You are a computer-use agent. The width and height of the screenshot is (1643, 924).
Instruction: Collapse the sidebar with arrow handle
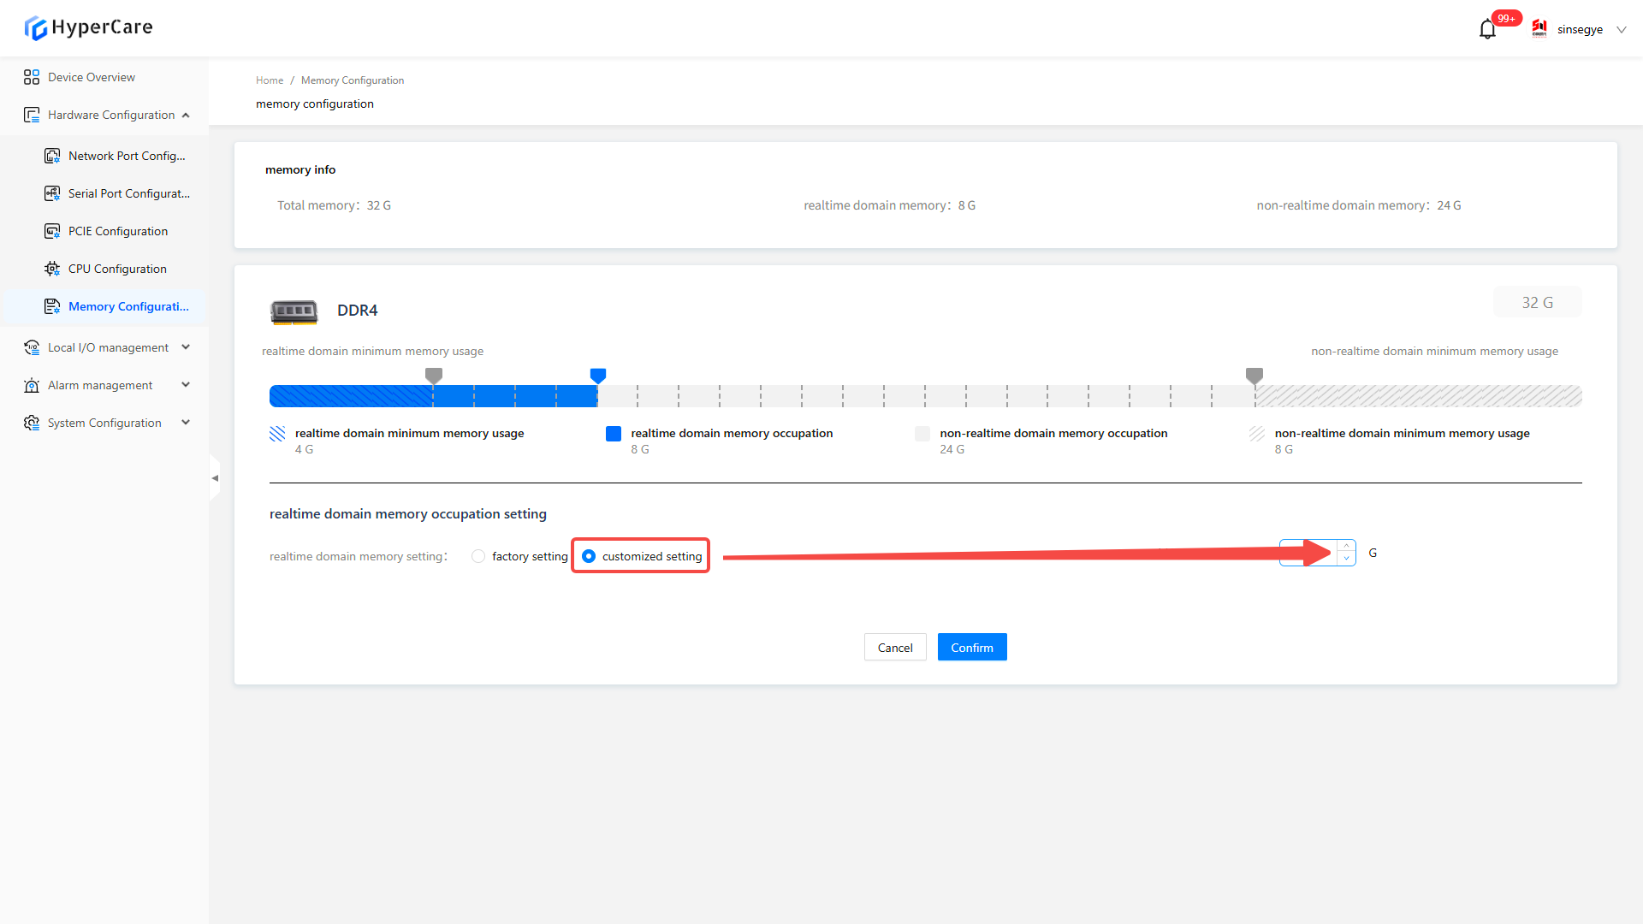[x=215, y=478]
